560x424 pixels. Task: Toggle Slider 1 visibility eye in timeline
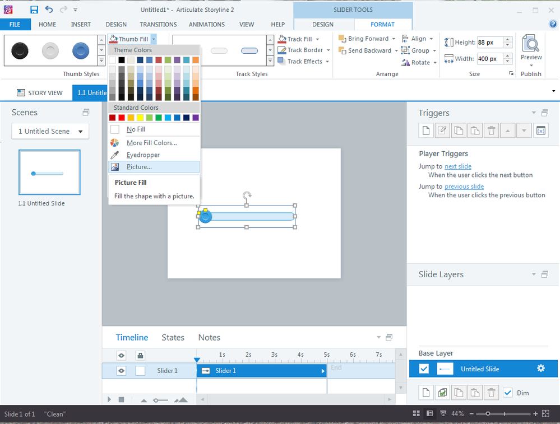tap(122, 370)
